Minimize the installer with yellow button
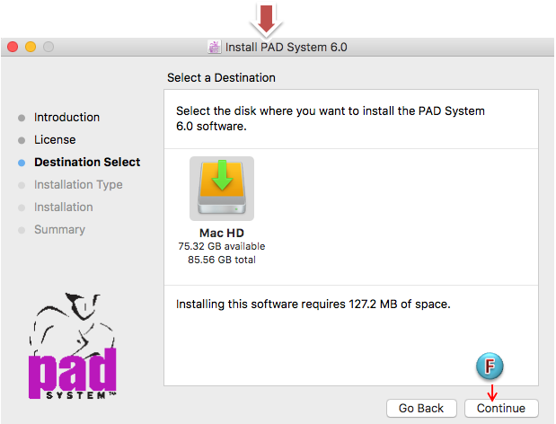Screen dimensions: 556x424 31,46
